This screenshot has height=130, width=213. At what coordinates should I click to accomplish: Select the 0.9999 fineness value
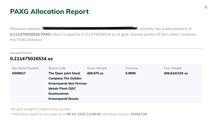[130, 73]
